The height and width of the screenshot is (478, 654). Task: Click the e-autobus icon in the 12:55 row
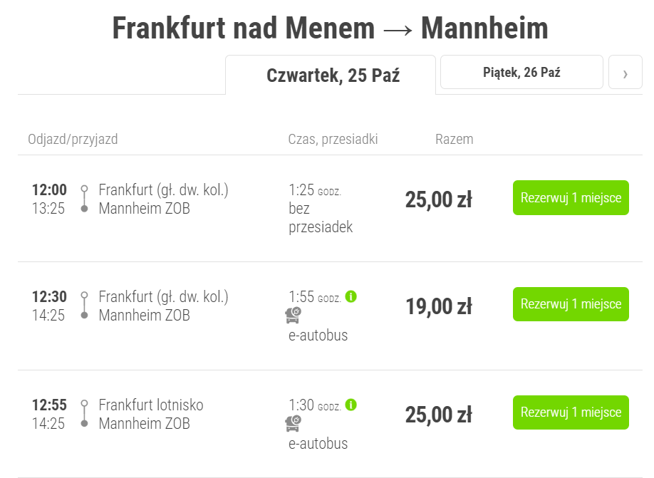pos(294,423)
